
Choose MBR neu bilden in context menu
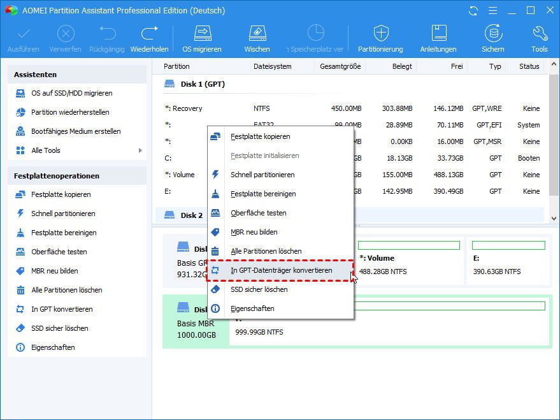(281, 232)
